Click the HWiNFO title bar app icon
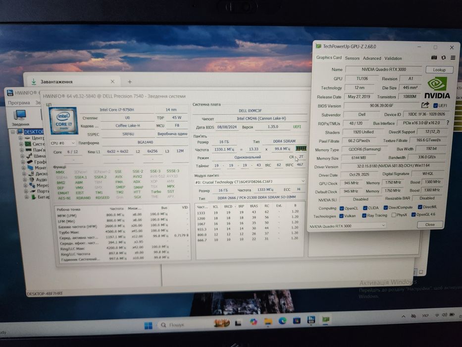This screenshot has height=347, width=462. coord(10,93)
